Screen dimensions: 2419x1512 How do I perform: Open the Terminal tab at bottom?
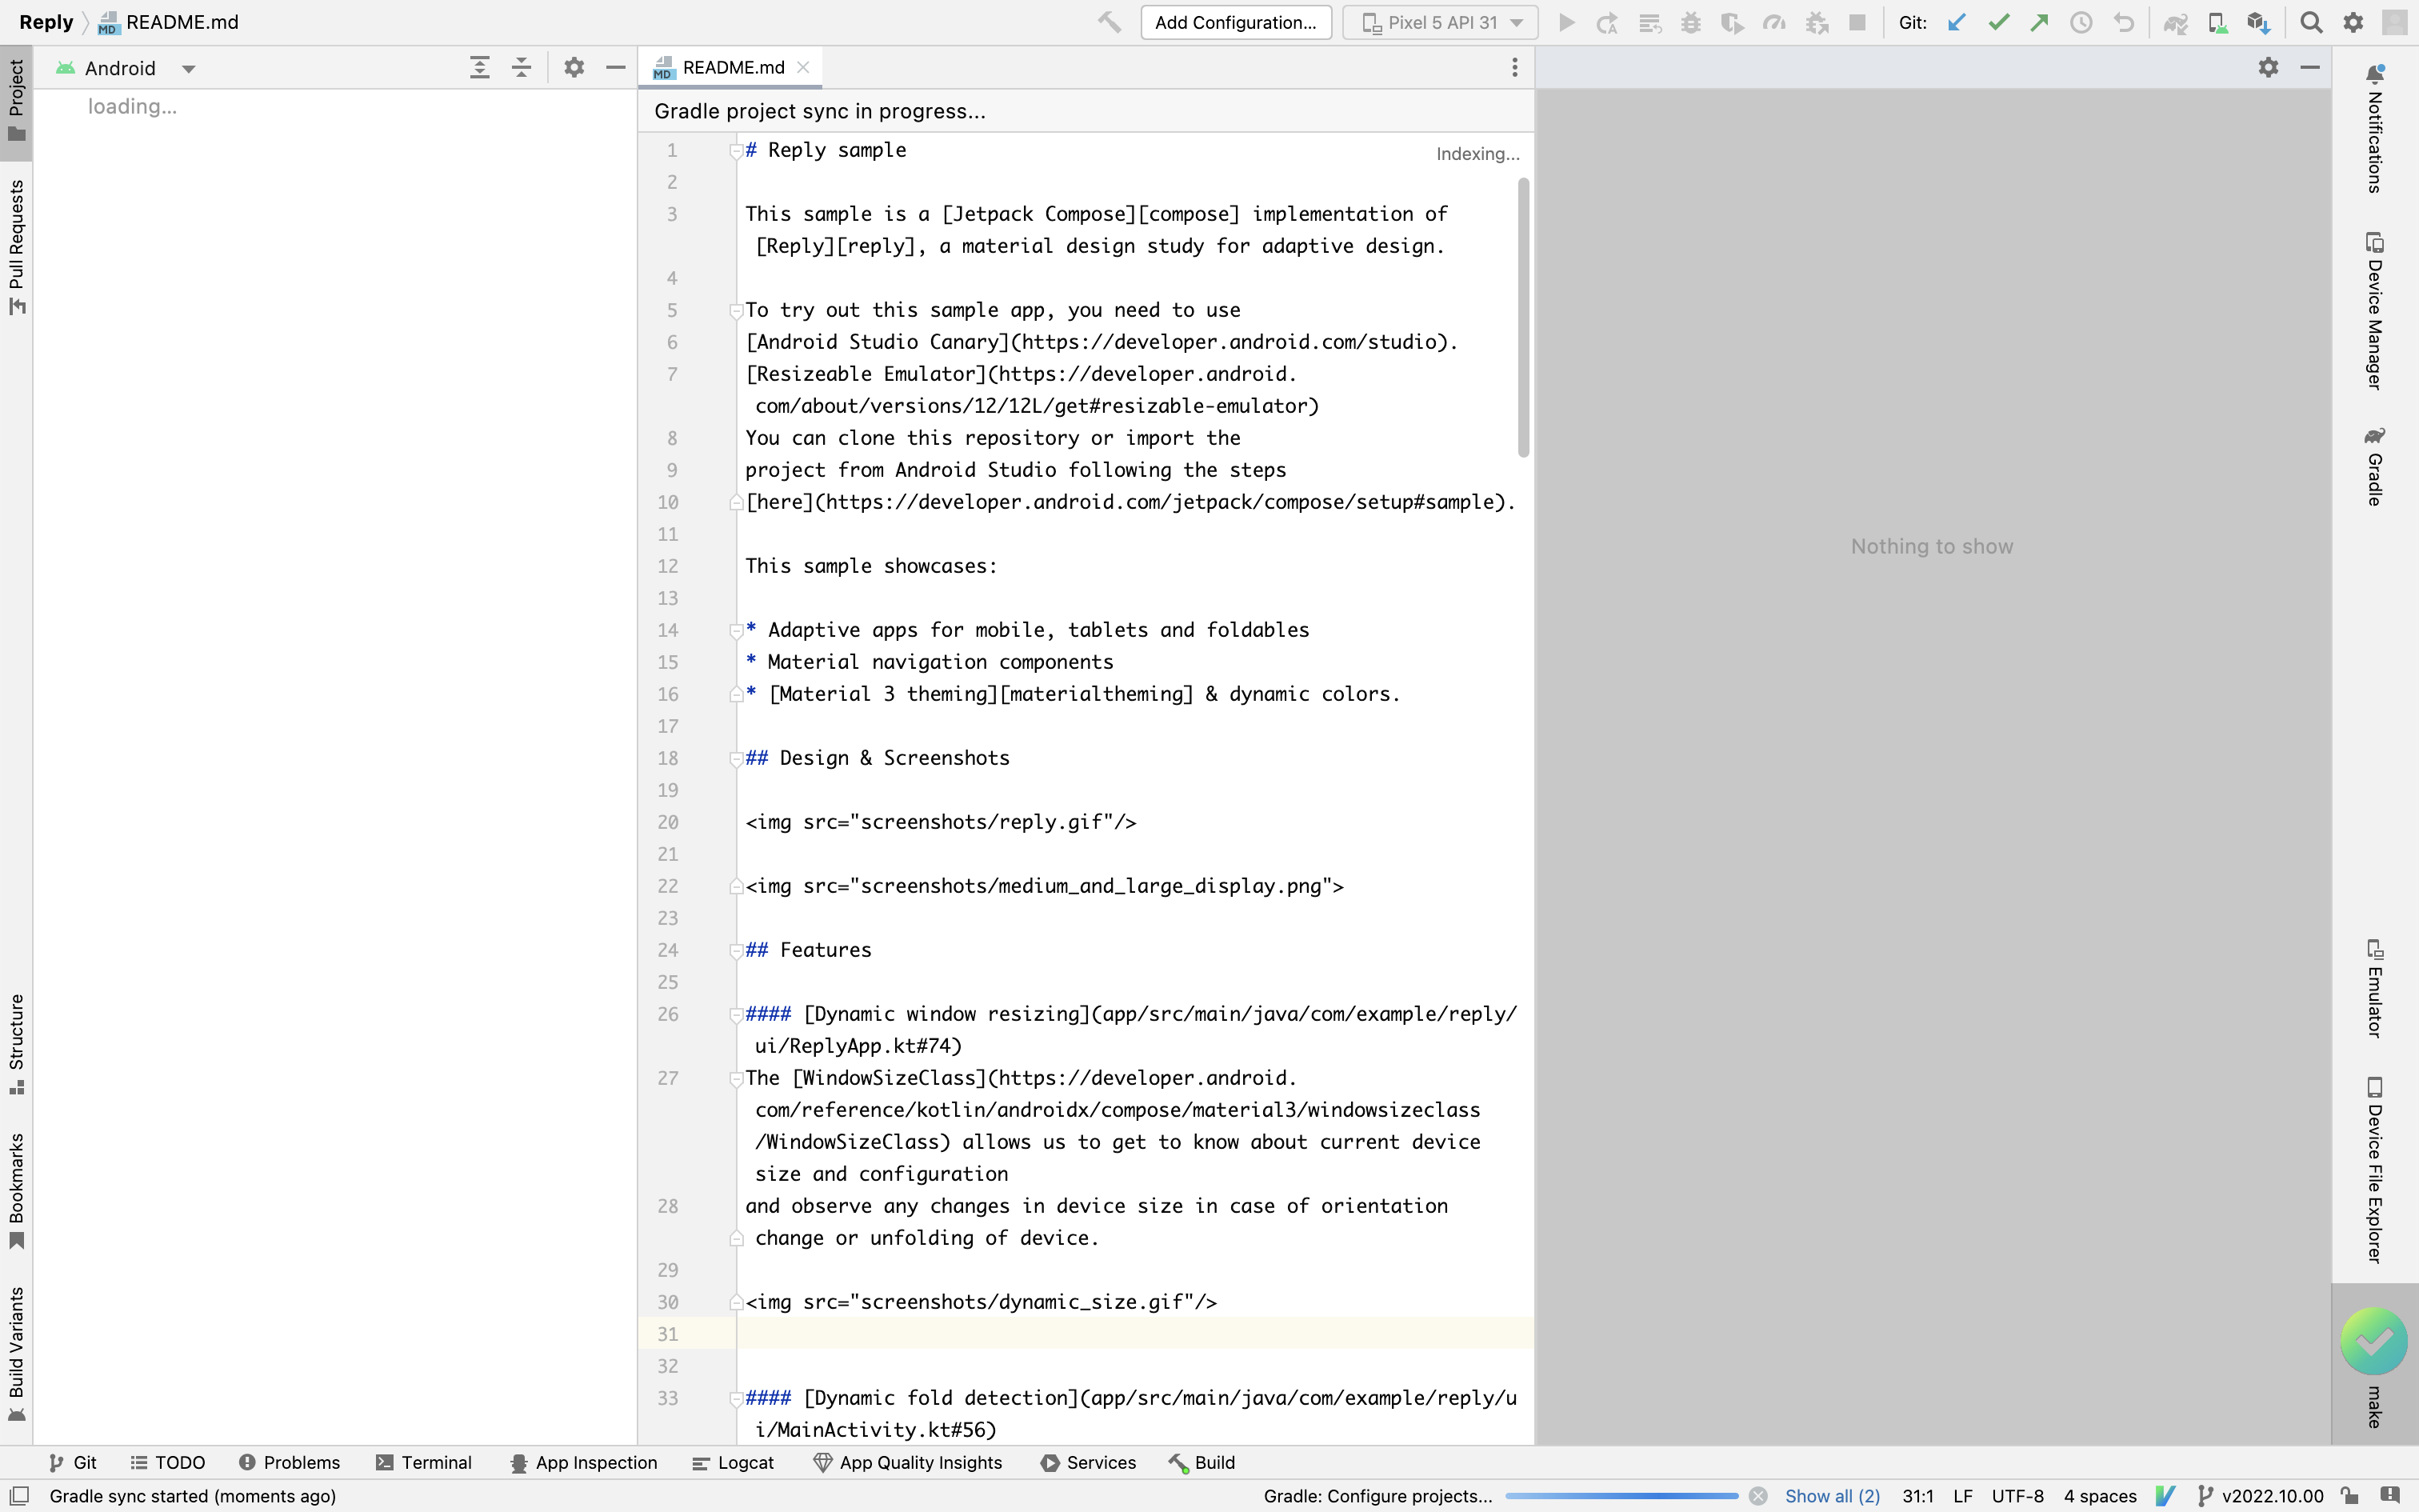(x=424, y=1462)
